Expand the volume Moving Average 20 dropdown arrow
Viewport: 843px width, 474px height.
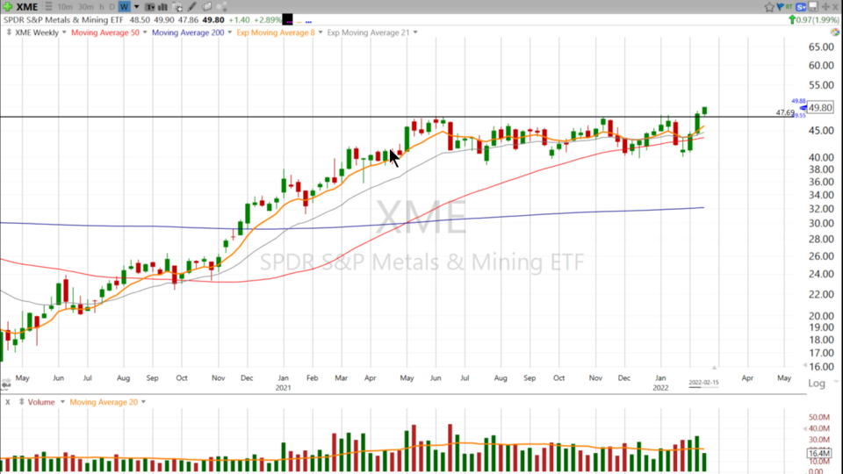143,402
